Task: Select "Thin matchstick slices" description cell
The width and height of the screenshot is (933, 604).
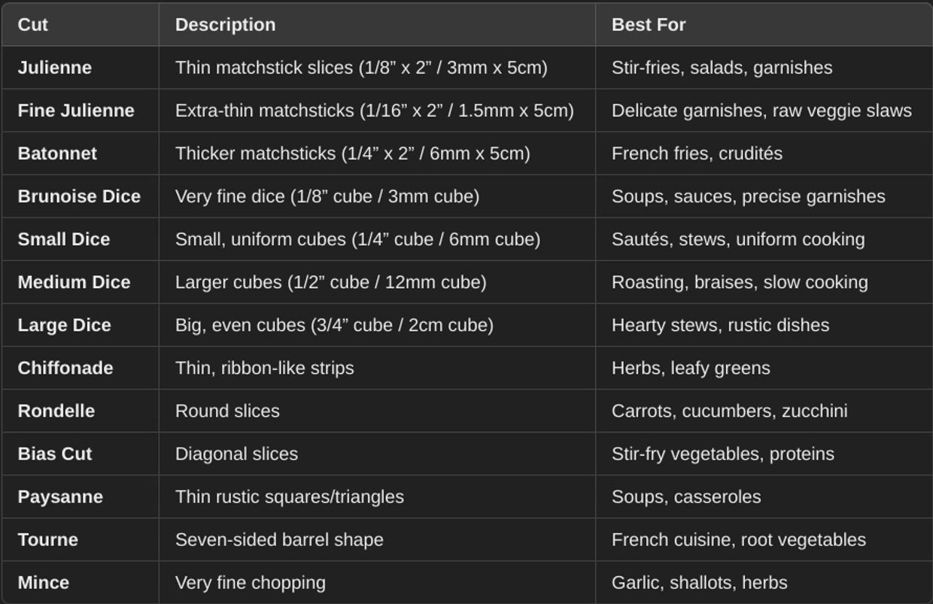Action: tap(361, 68)
